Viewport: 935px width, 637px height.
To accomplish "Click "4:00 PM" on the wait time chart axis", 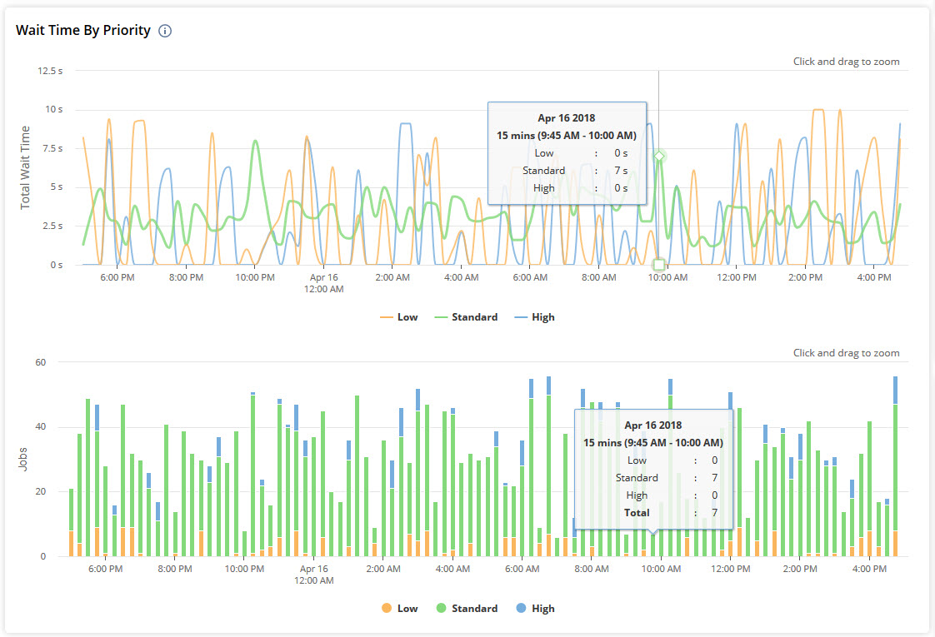I will 874,277.
